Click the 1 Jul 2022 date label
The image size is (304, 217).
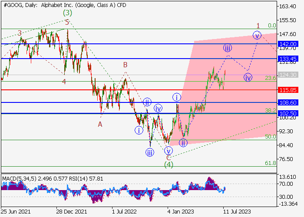(125, 211)
